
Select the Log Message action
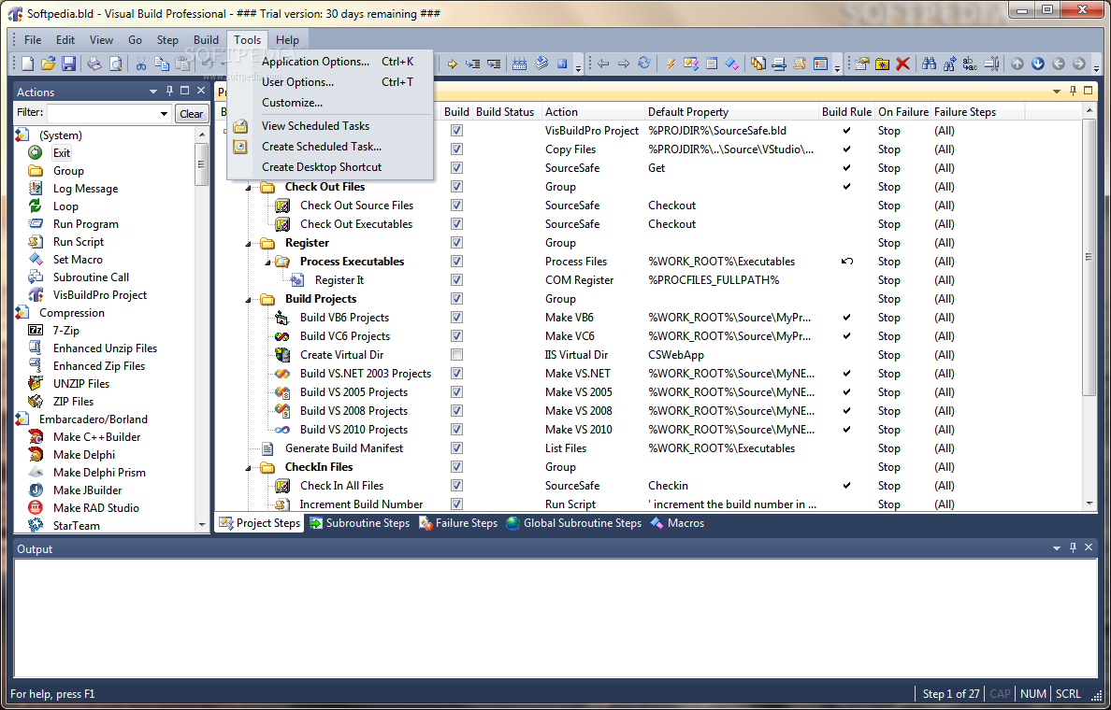click(85, 189)
